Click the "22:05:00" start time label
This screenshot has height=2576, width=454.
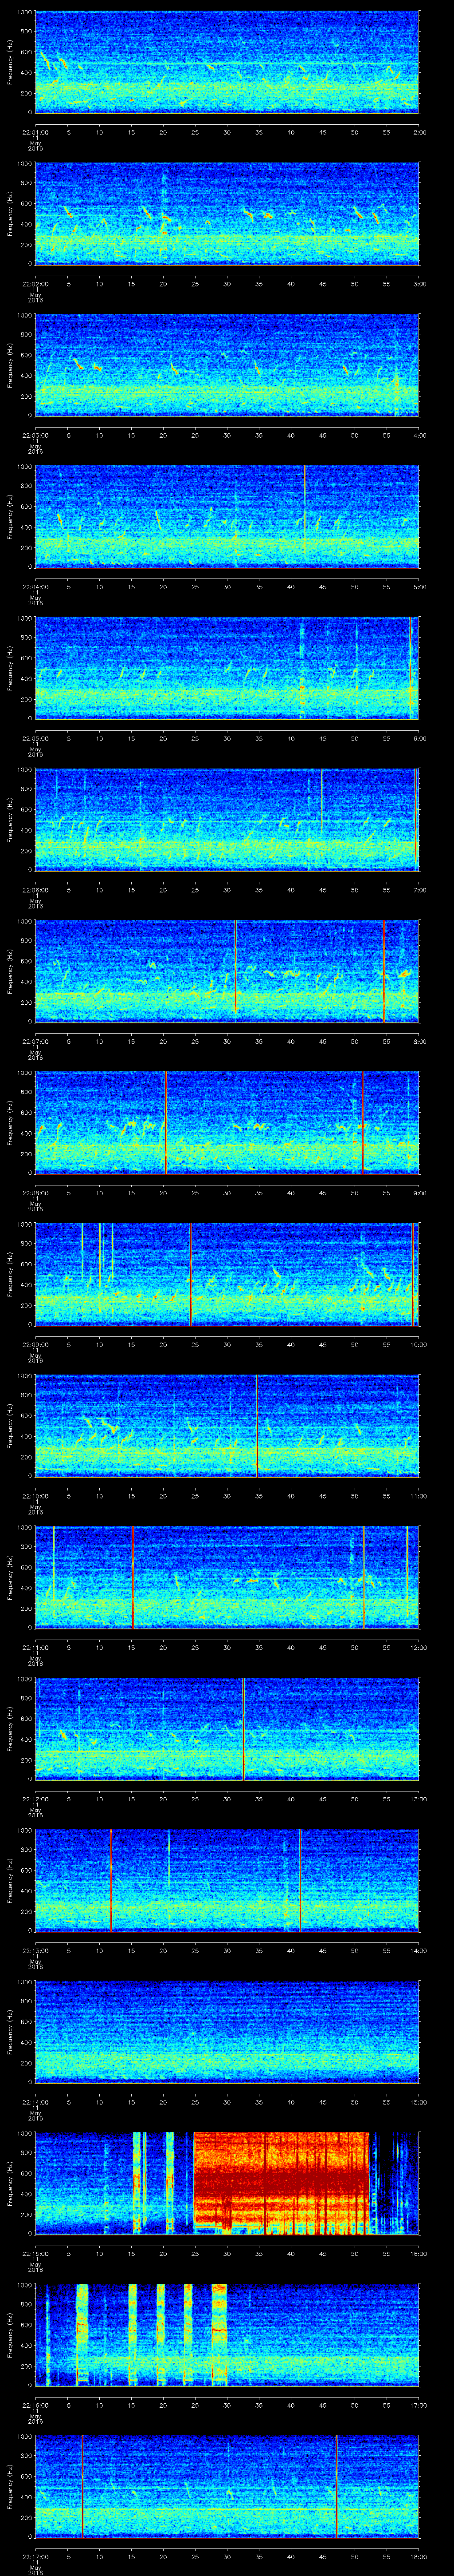[x=36, y=738]
